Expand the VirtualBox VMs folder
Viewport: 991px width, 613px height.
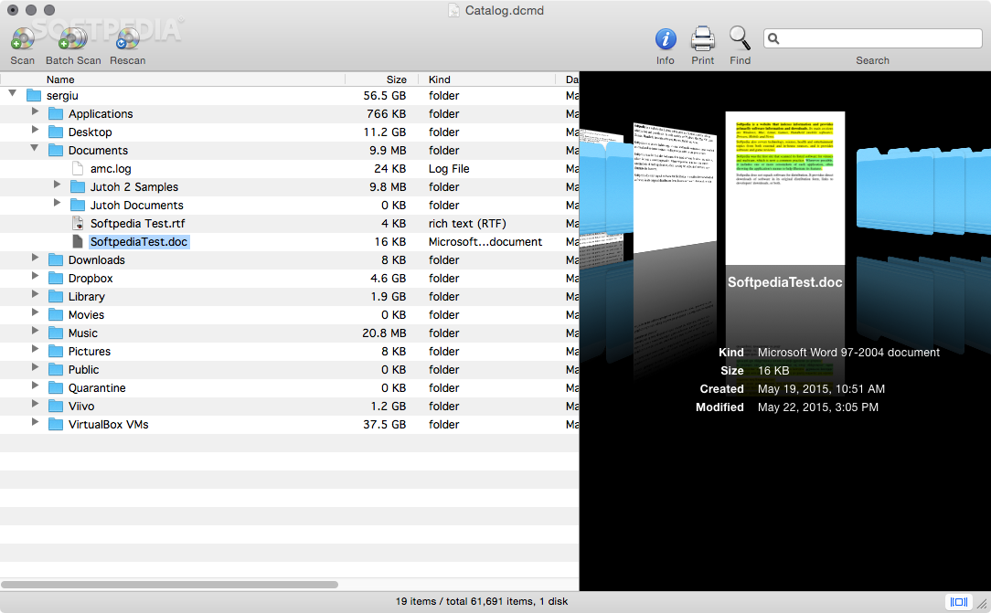point(35,423)
